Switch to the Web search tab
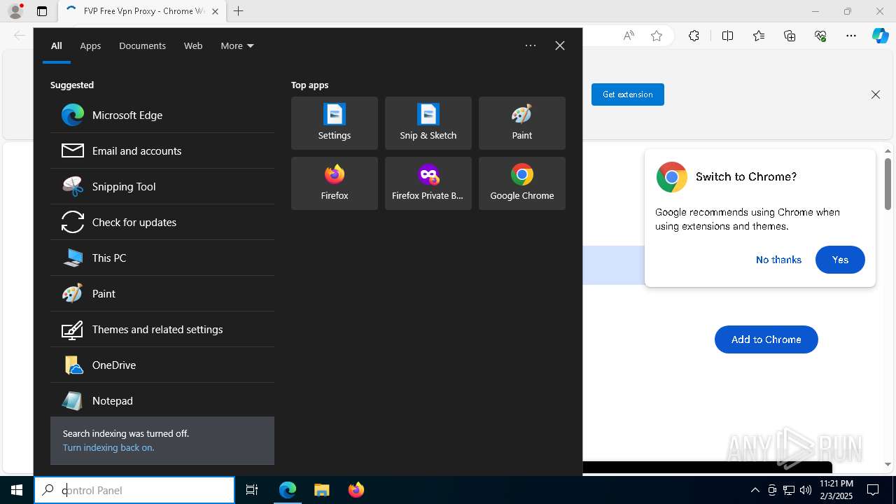896x504 pixels. tap(193, 45)
